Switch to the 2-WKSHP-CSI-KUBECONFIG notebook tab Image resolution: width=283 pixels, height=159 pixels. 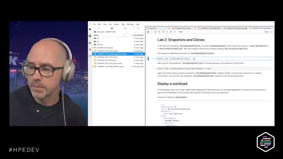coord(210,28)
